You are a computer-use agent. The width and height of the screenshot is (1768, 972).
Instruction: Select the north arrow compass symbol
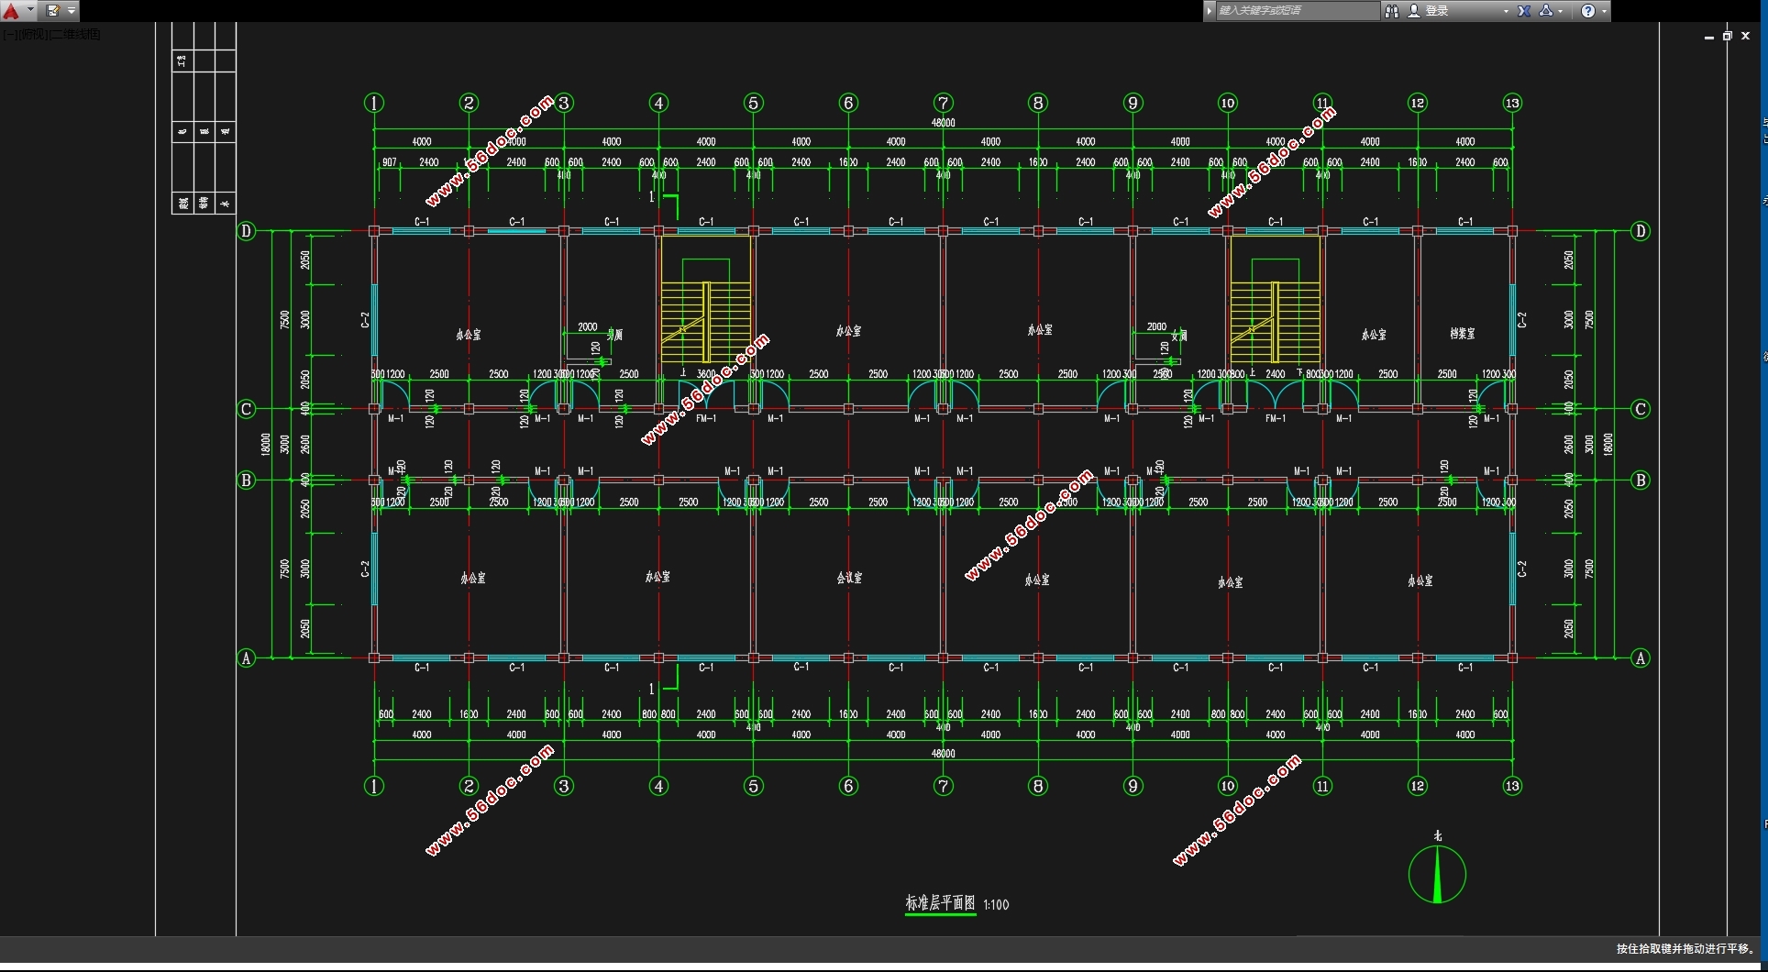point(1437,874)
